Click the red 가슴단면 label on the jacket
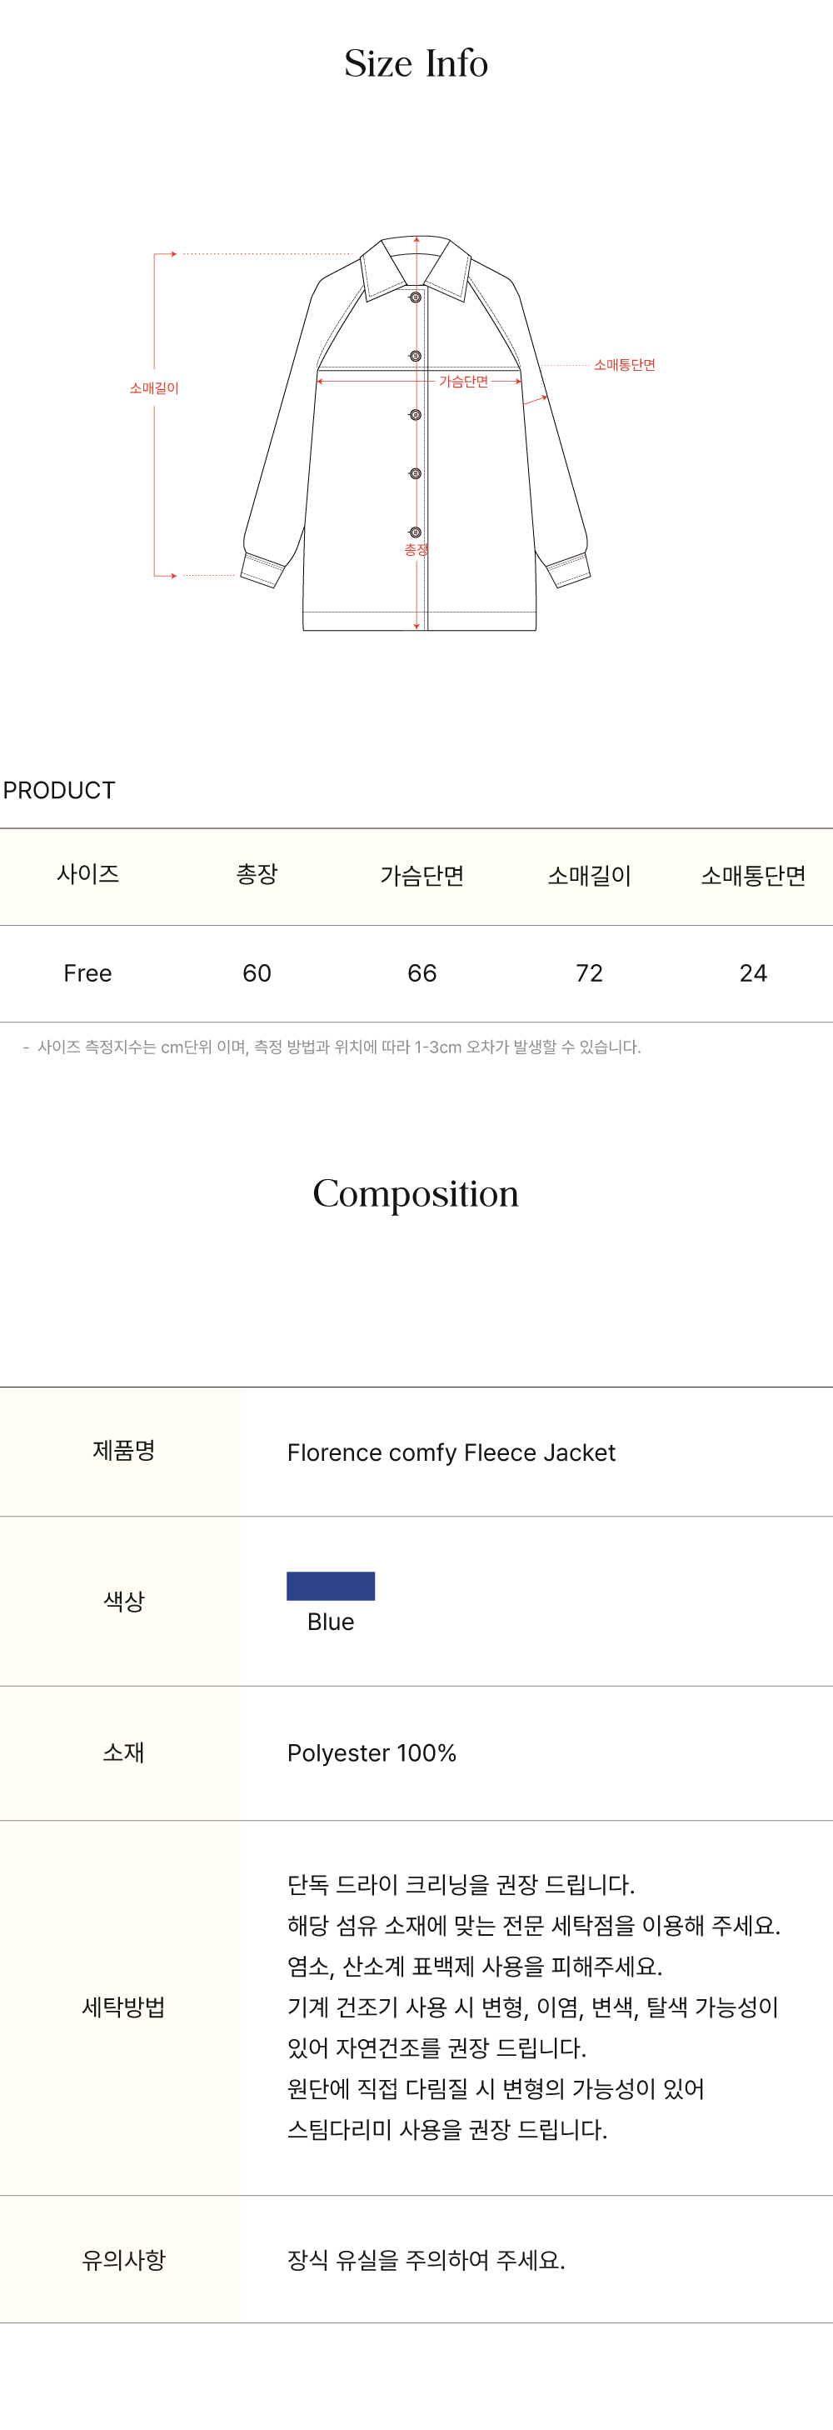 [x=463, y=381]
